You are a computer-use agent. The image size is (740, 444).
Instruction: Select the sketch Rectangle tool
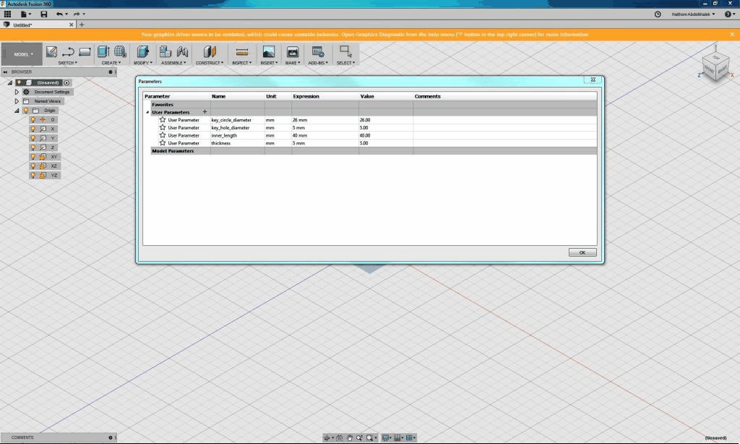click(85, 52)
